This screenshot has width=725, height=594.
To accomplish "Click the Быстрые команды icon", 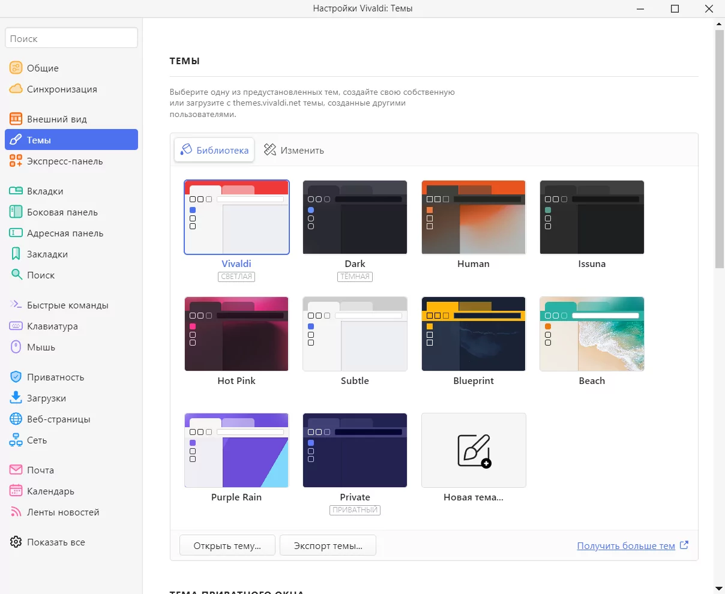I will pos(16,305).
